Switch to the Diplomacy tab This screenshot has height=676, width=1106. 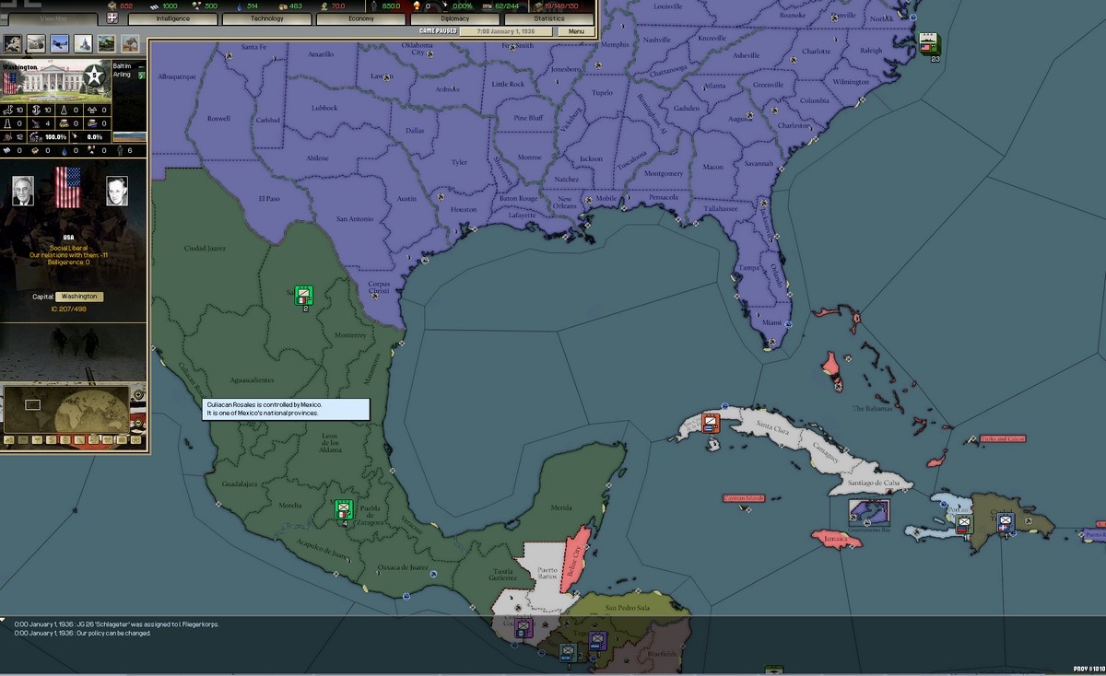point(453,17)
